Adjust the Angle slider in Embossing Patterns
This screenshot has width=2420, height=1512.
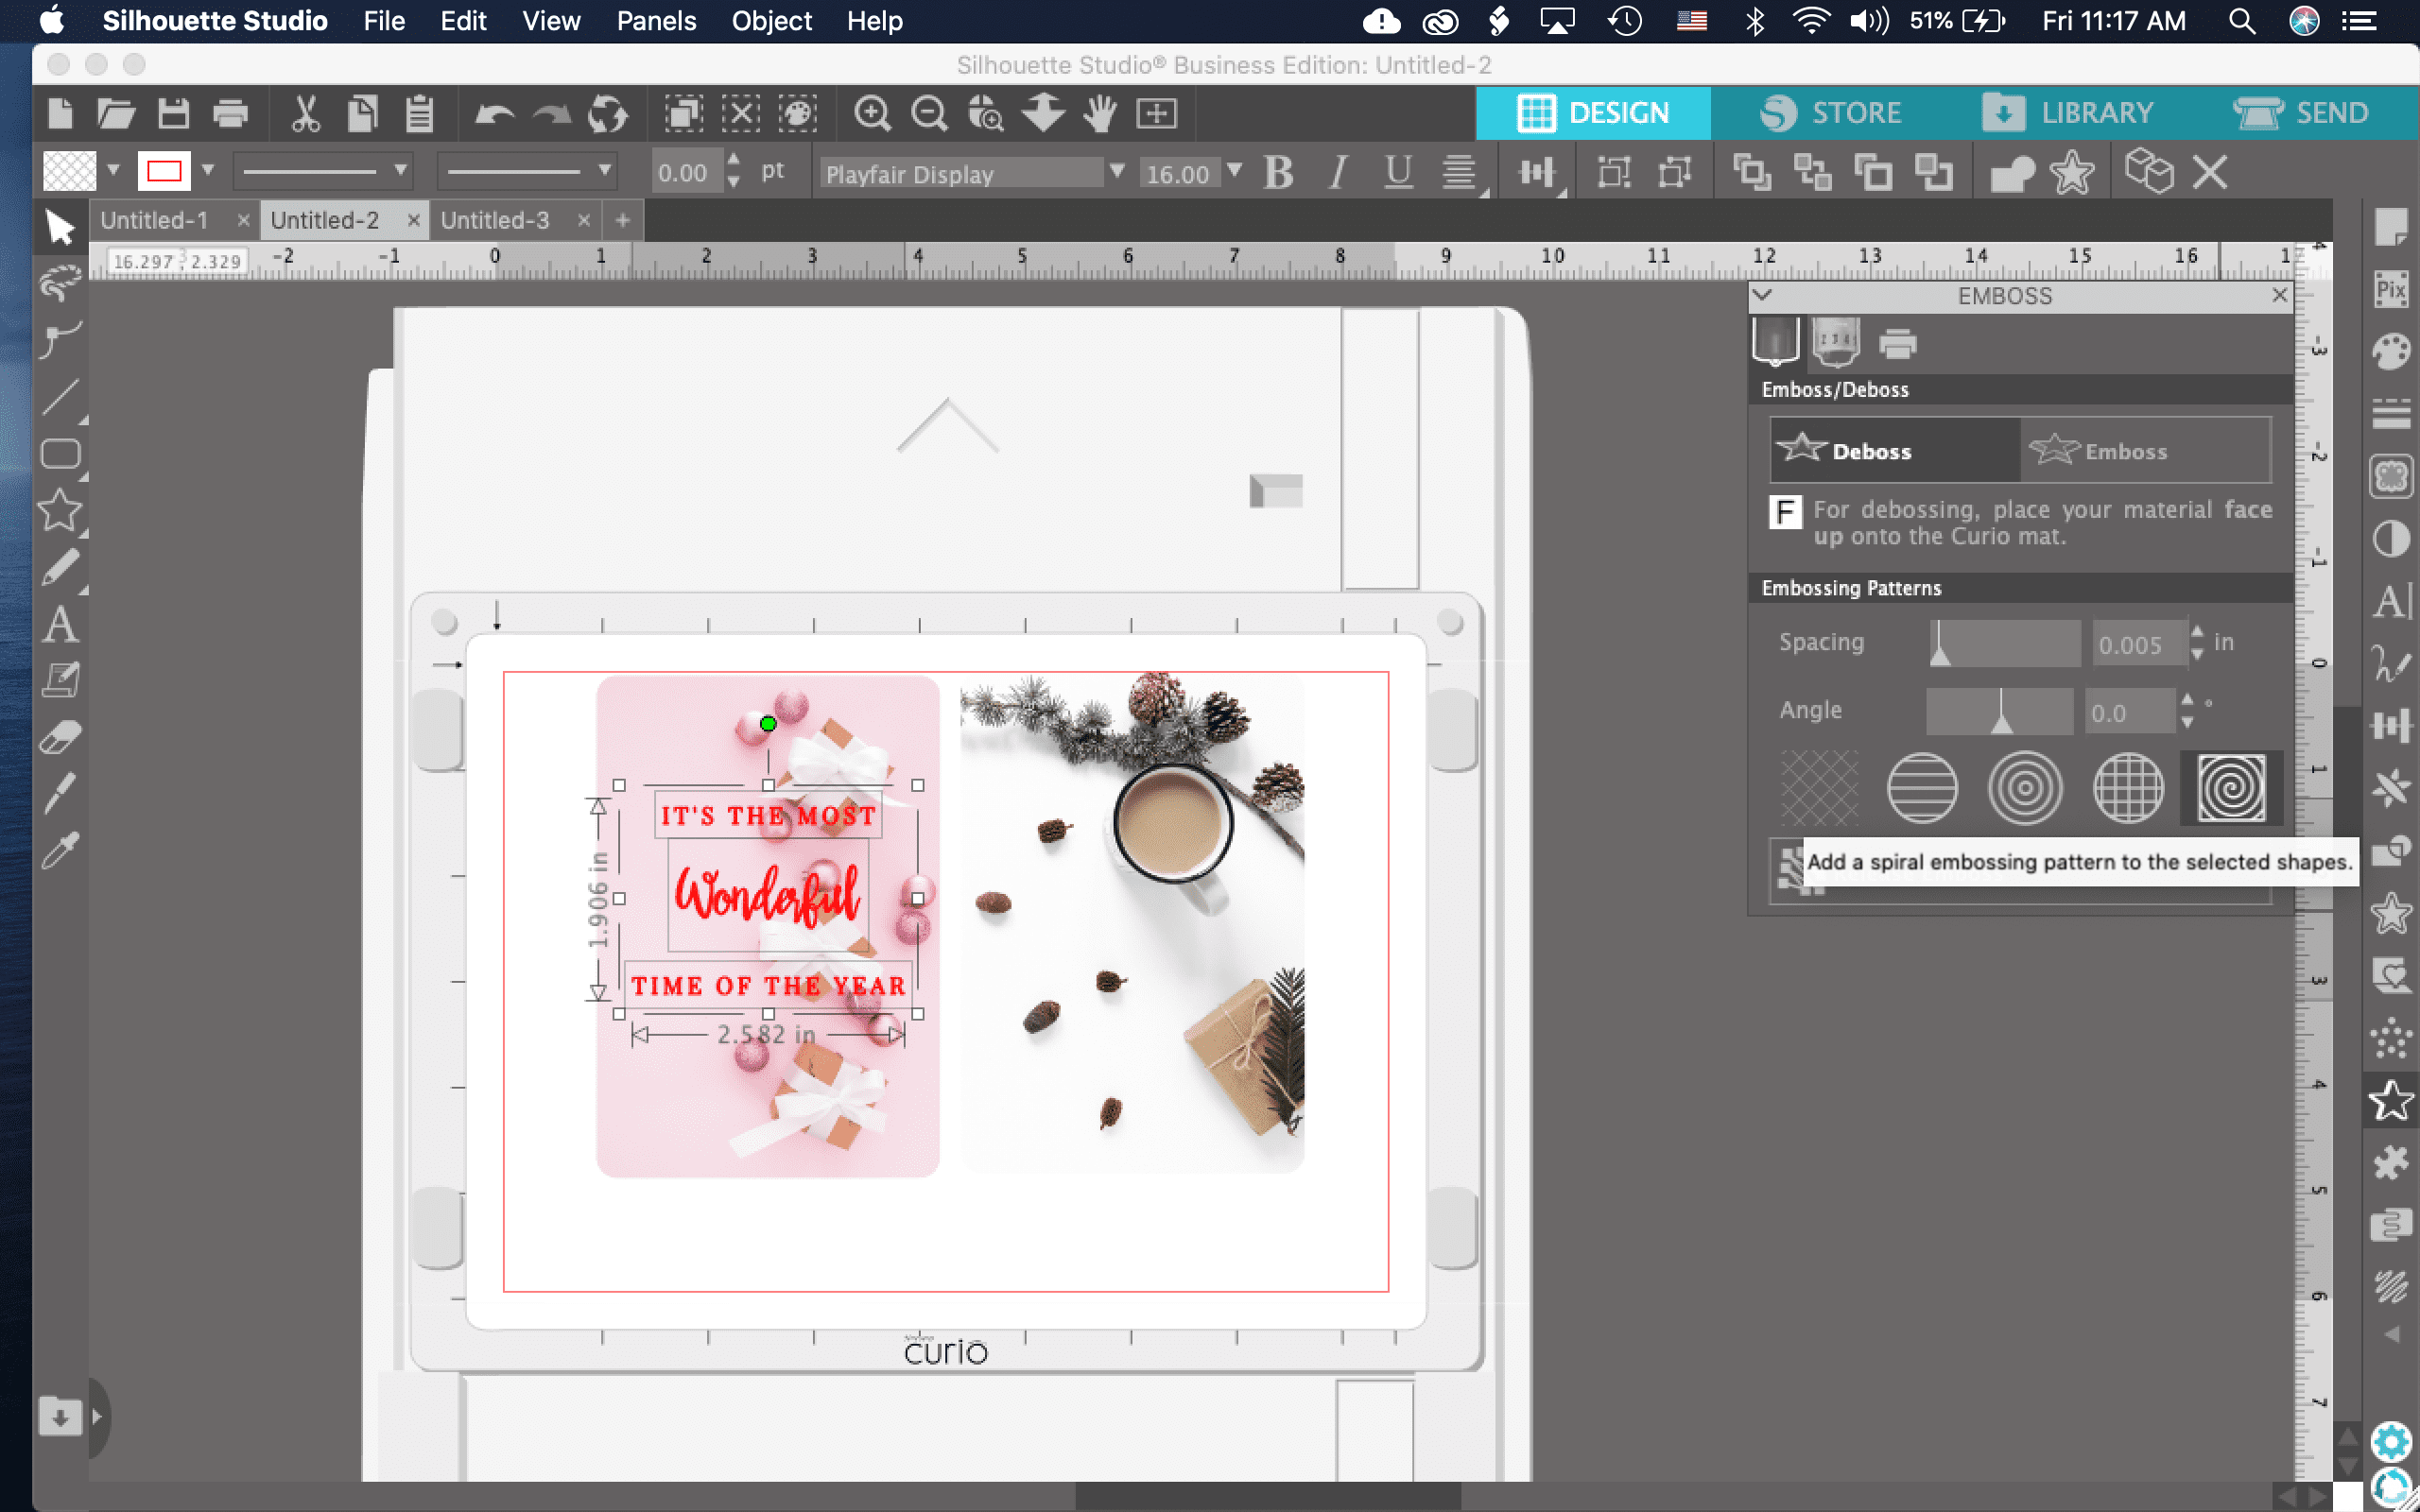pyautogui.click(x=2000, y=712)
